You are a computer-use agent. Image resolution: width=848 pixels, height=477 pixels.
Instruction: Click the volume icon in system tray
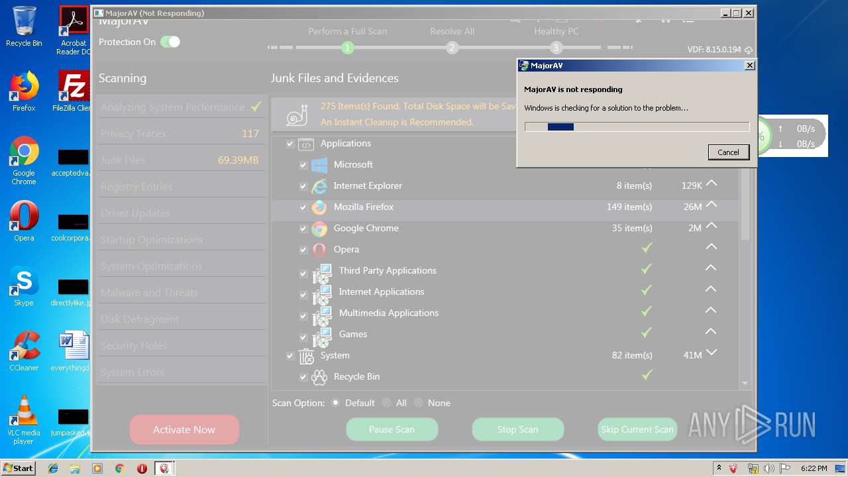(769, 468)
